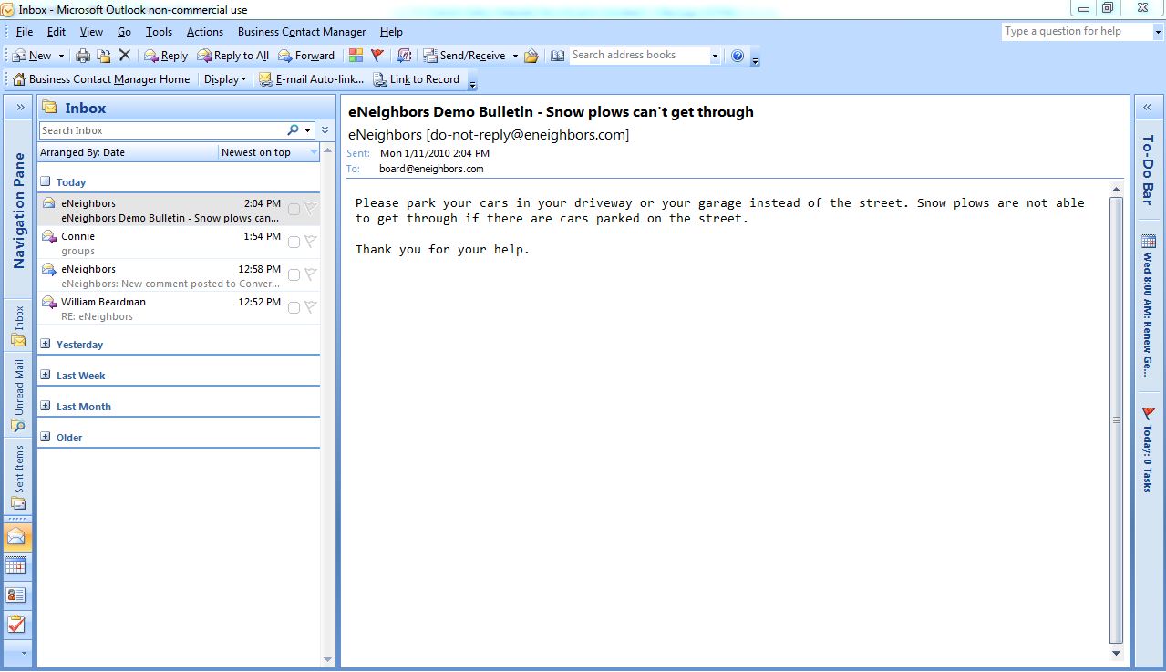Open the Categorize color squares icon
This screenshot has height=672, width=1166.
click(x=356, y=56)
